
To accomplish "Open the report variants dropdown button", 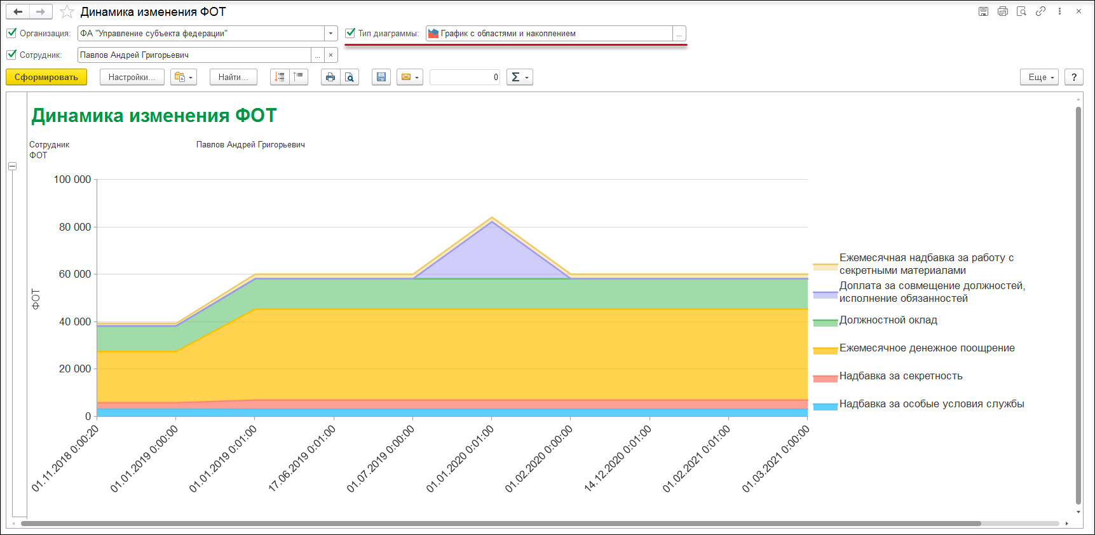I will pos(184,77).
